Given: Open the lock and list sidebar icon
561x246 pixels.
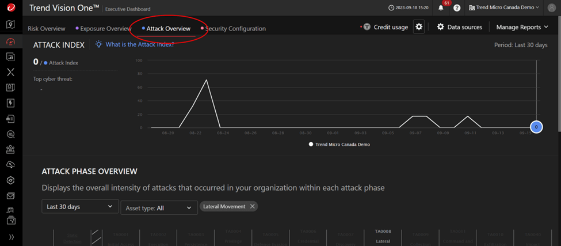Looking at the screenshot, I should point(11,119).
